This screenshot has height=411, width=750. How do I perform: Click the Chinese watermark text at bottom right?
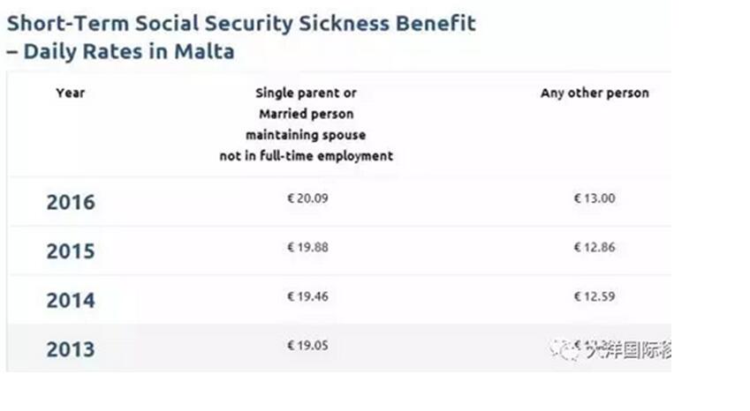coord(628,351)
